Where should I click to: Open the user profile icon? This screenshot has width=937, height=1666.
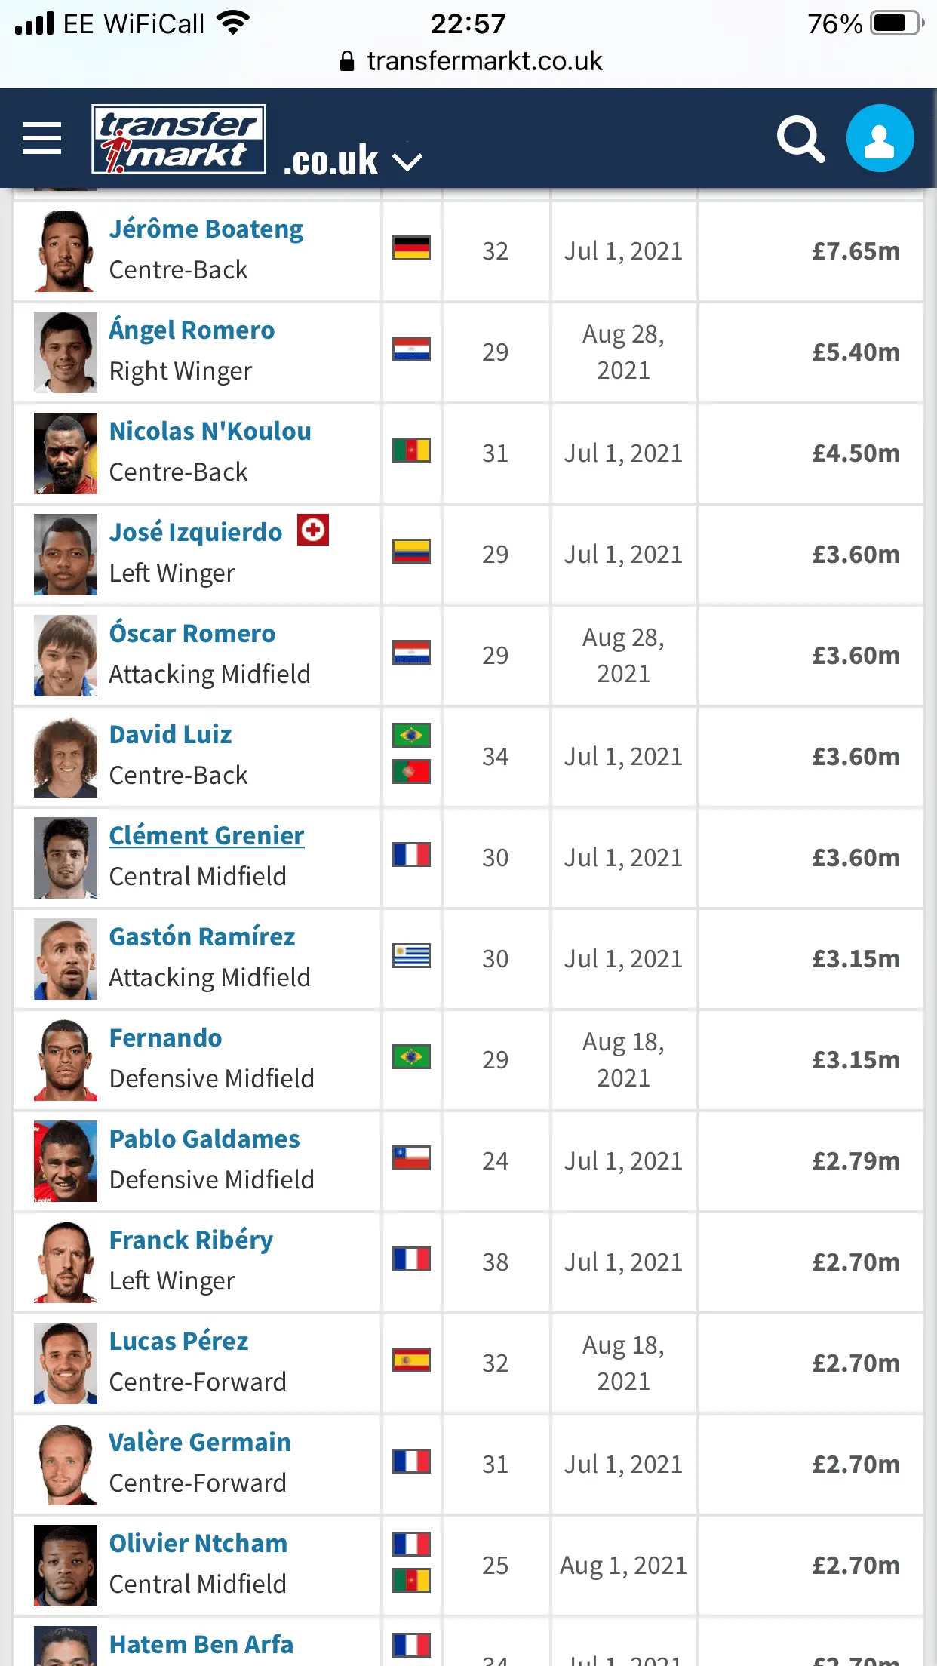[880, 139]
